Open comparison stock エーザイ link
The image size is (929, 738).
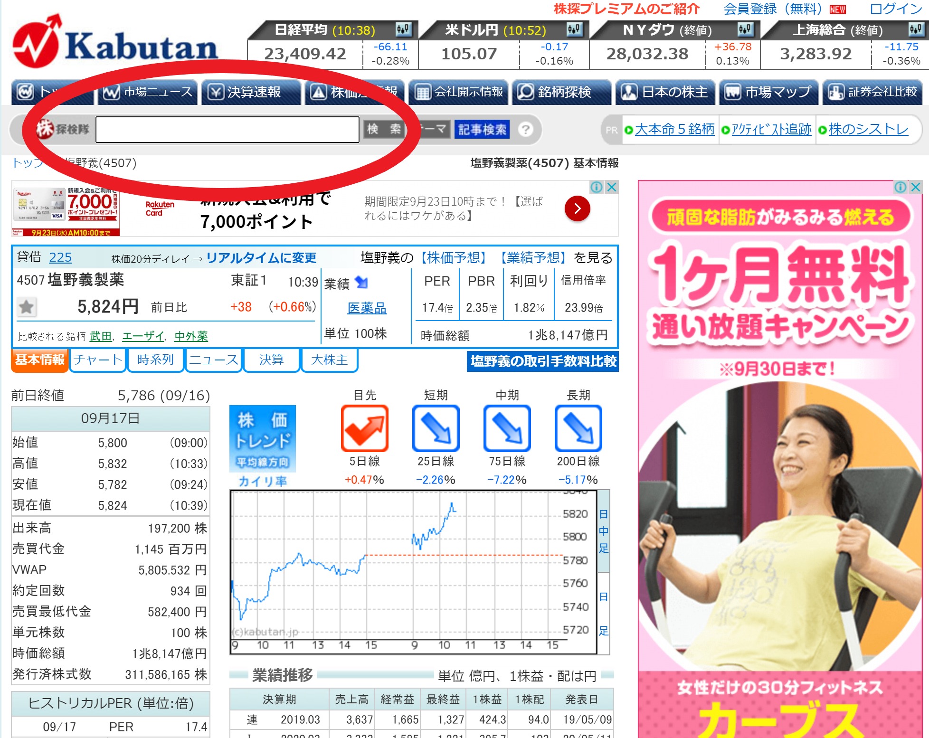pos(143,336)
